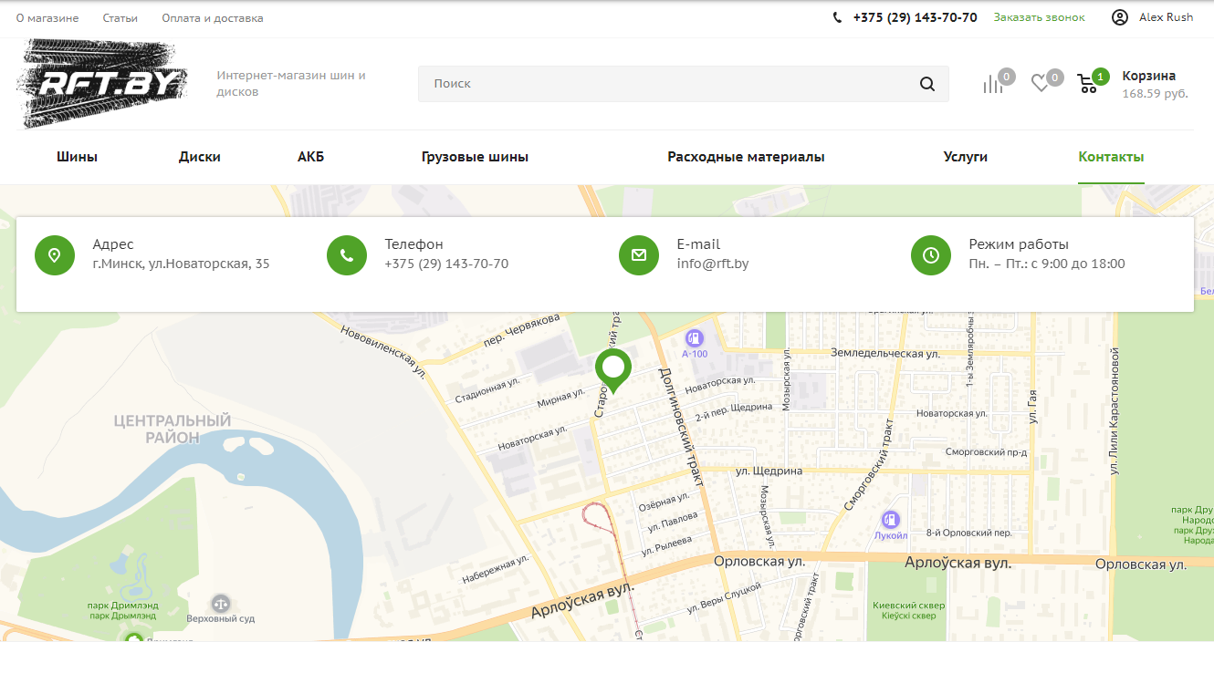1214x673 pixels.
Task: Click the 2-й пер. Щедрина street label
Action: 734,412
